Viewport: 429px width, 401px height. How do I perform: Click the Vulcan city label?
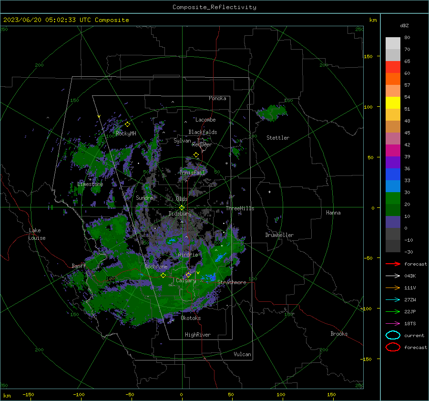pyautogui.click(x=243, y=354)
